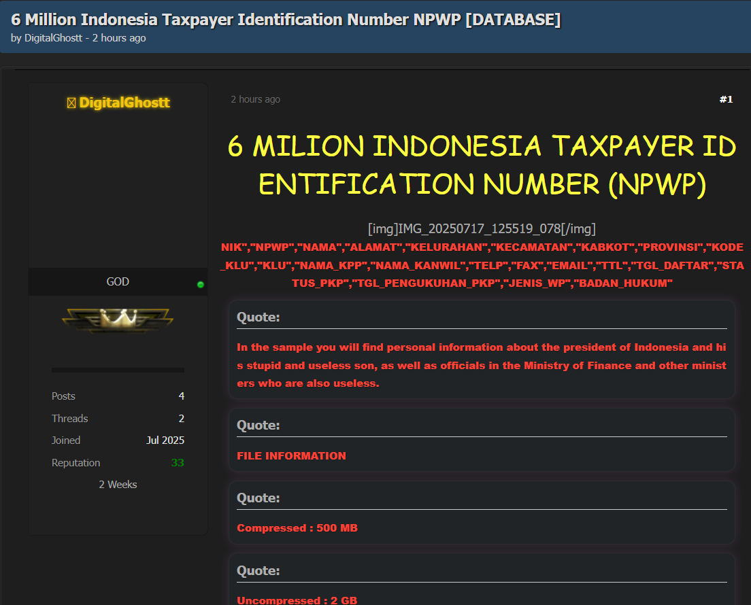Click the Threads label in user stats
Viewport: 751px width, 605px height.
tap(70, 418)
